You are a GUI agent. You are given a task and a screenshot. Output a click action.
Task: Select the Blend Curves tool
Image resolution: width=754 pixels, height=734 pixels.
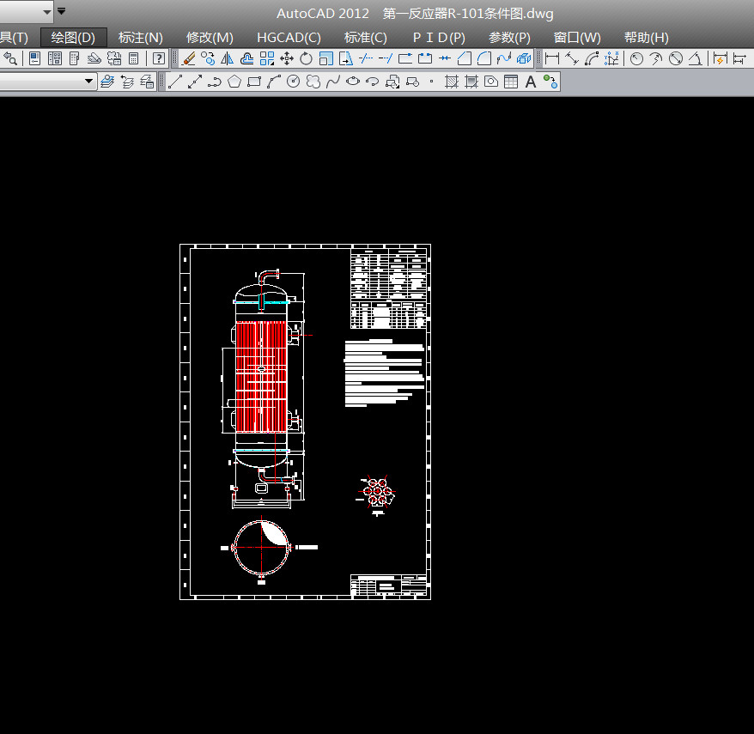pyautogui.click(x=504, y=58)
